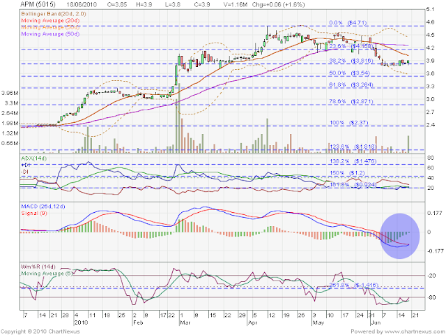Click the 50.0% ($3.54) Fibonacci label
446x335 pixels.
[x=349, y=73]
